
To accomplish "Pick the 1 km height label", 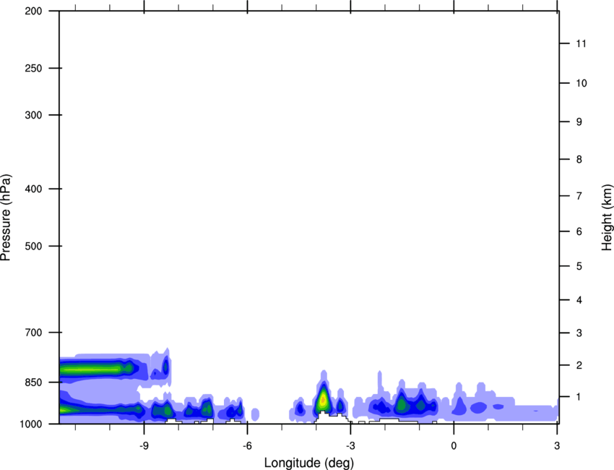I will (579, 397).
